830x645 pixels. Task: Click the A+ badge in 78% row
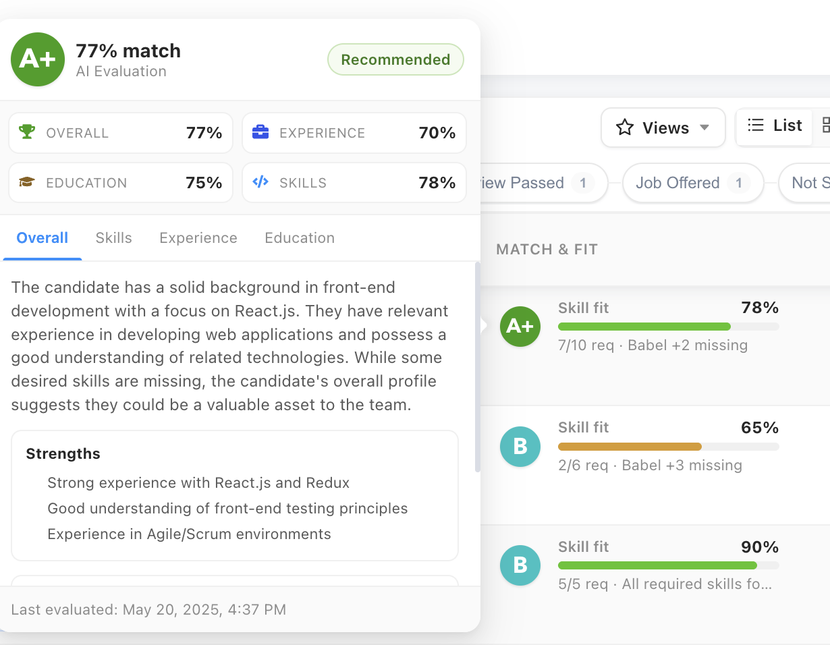point(520,327)
